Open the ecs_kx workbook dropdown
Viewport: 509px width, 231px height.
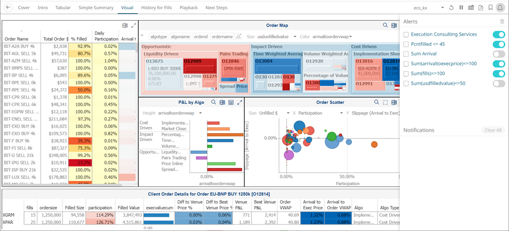(429, 8)
